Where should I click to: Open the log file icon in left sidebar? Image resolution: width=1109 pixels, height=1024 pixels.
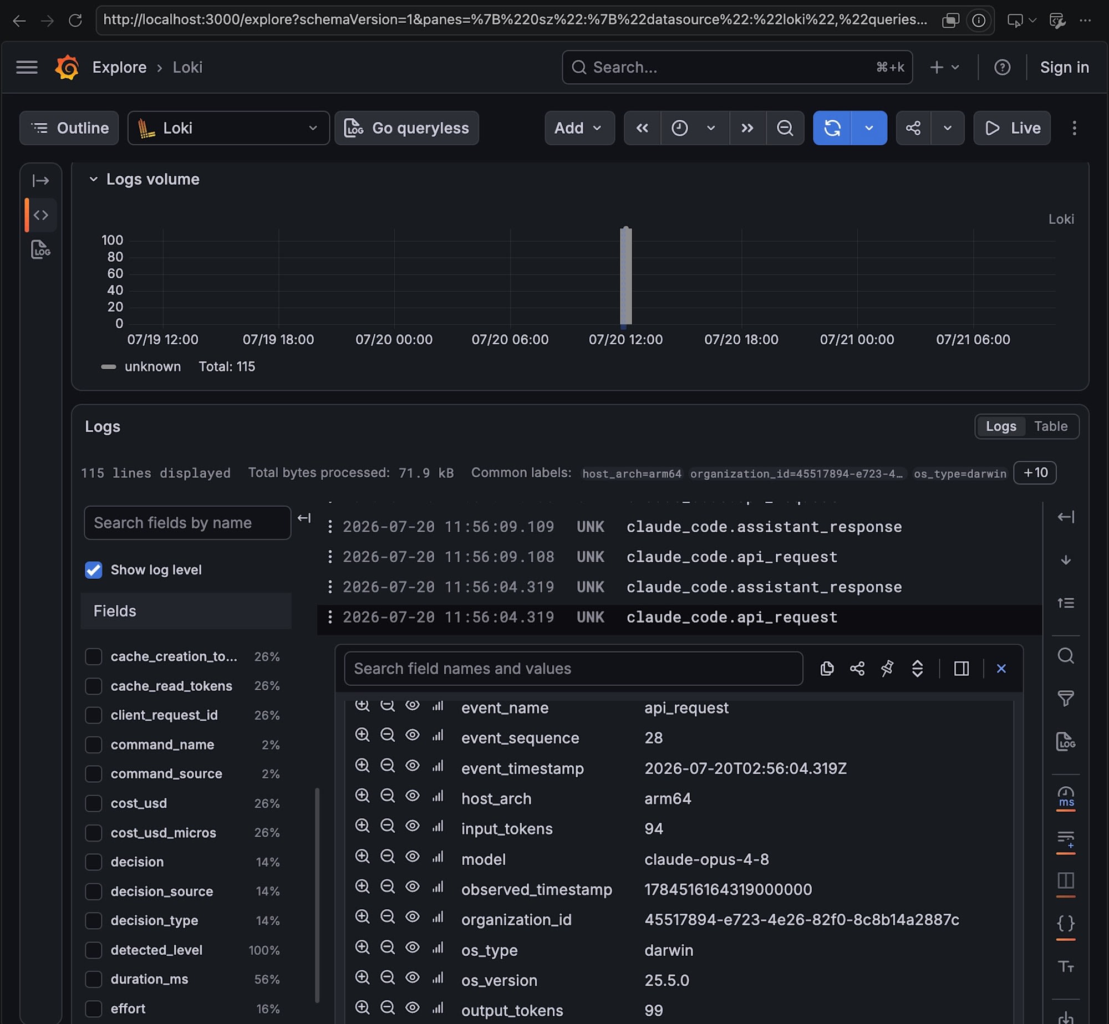(40, 249)
